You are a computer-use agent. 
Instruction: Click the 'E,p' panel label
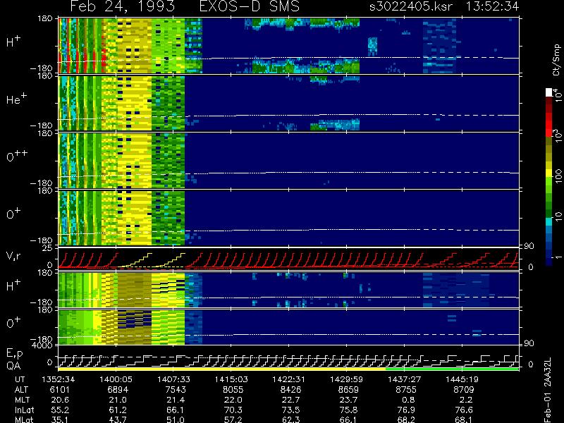[x=14, y=354]
